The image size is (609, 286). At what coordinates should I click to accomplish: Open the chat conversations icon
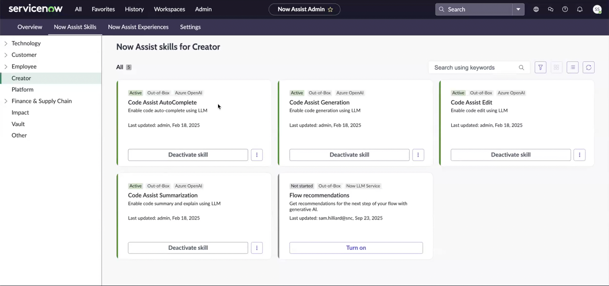pos(551,9)
